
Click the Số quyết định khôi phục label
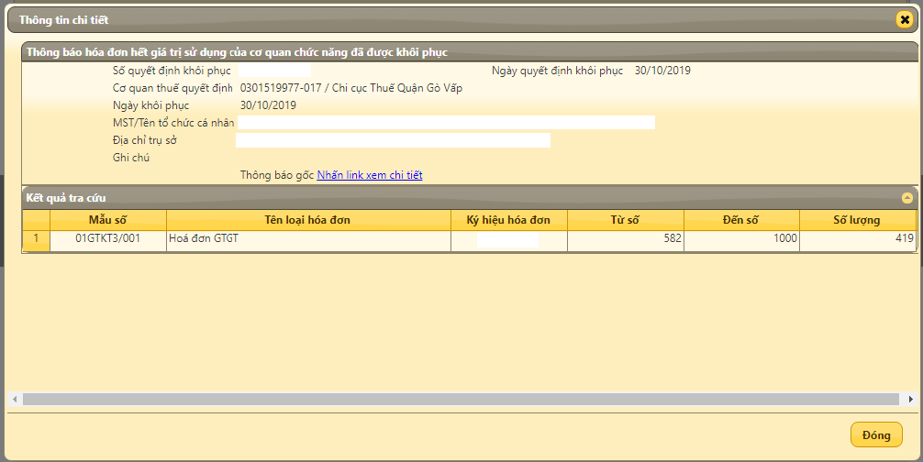[172, 71]
